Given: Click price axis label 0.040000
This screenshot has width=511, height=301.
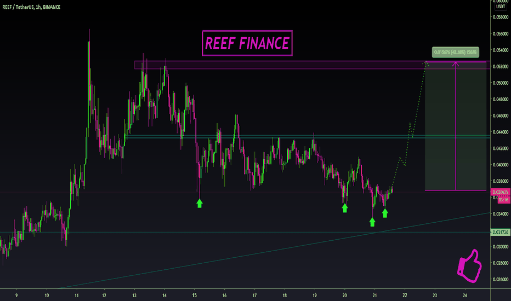Looking at the screenshot, I should [x=501, y=165].
